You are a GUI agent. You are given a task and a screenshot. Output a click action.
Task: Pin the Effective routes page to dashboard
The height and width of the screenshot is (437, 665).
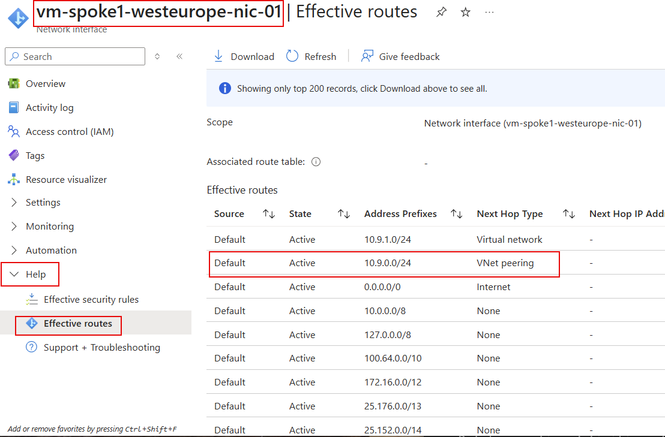point(441,11)
